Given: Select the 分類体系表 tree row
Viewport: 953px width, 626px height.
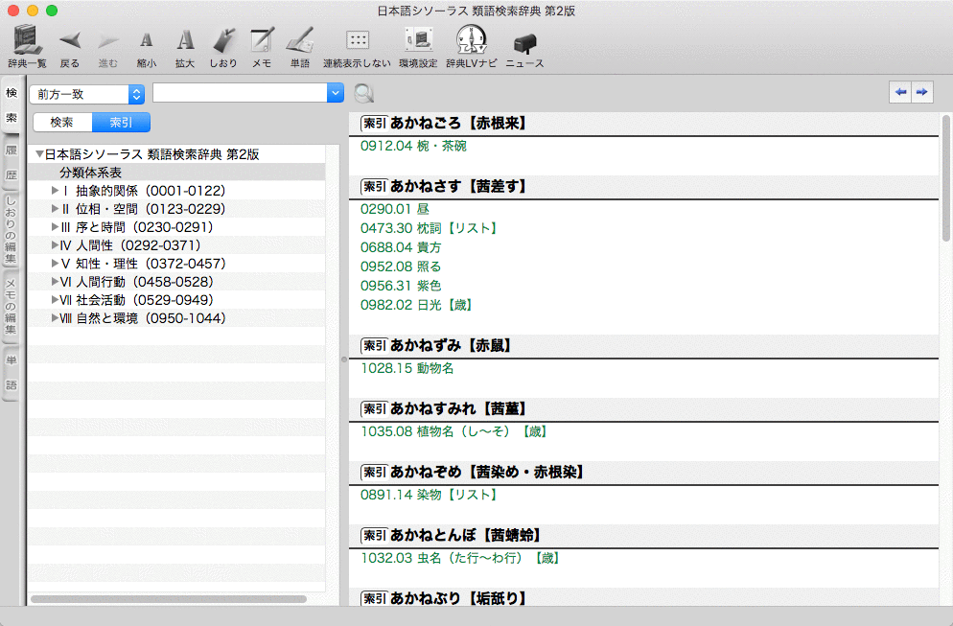Looking at the screenshot, I should 176,173.
